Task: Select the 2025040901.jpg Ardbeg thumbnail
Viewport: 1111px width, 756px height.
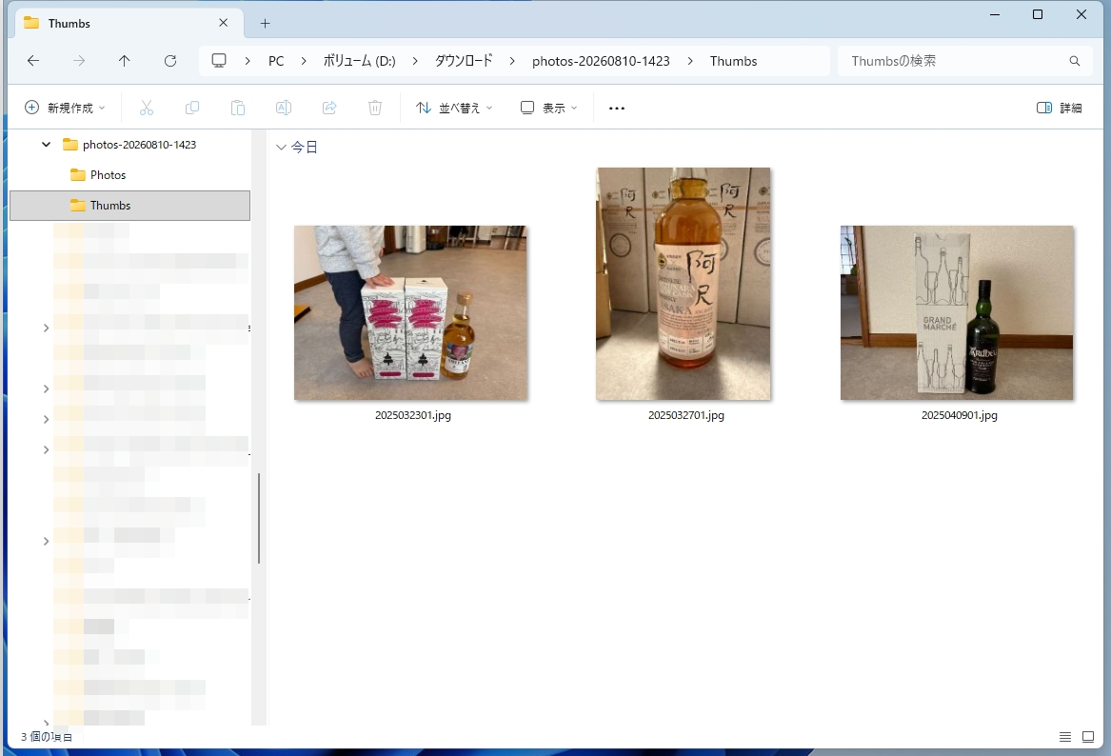Action: (957, 312)
